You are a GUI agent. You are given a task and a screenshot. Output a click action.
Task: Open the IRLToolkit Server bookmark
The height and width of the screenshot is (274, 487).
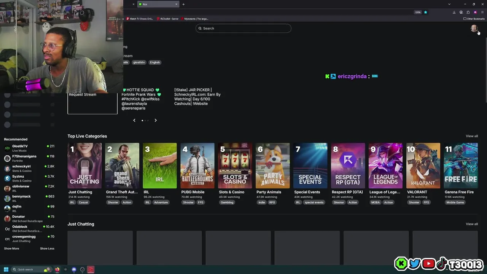tap(168, 19)
